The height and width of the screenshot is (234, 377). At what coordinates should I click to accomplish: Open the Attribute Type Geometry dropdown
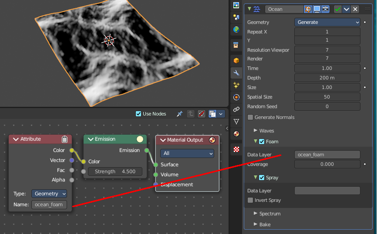[49, 194]
